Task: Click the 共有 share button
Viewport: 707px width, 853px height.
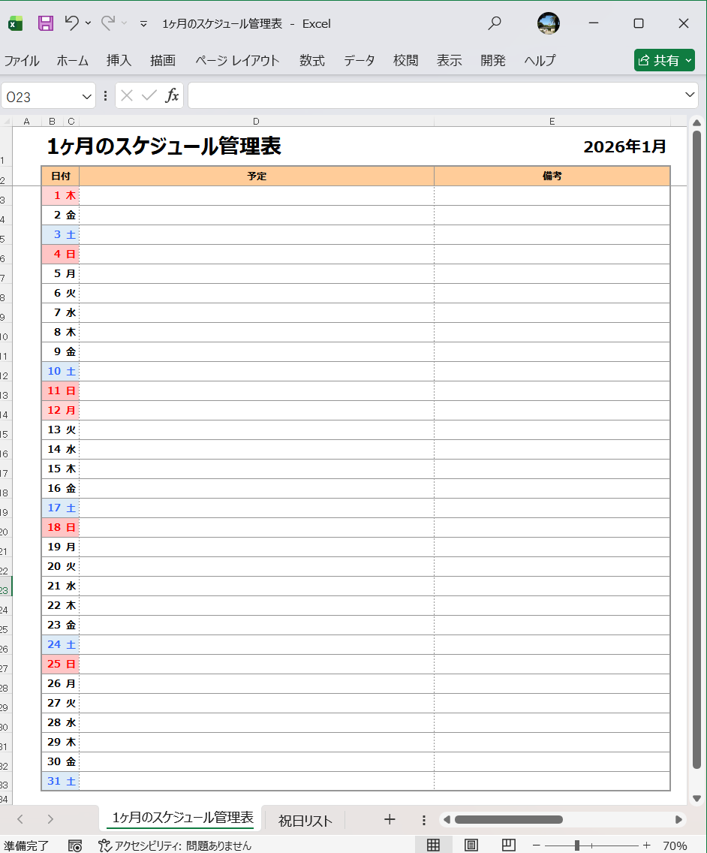Action: (x=664, y=61)
